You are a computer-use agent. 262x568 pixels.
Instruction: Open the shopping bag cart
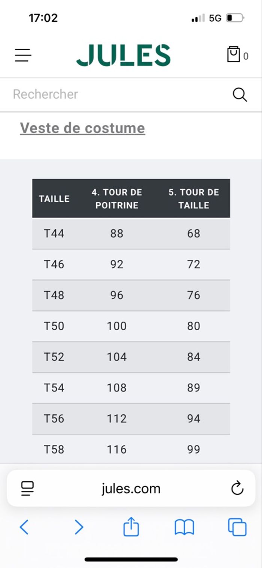click(x=234, y=55)
